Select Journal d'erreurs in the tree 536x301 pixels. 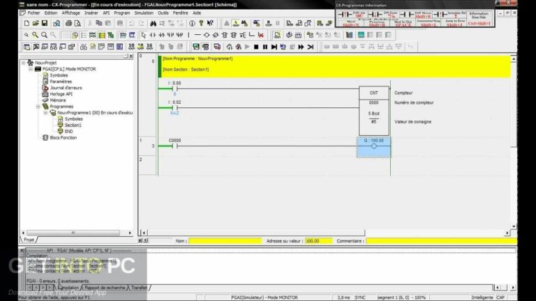click(66, 88)
